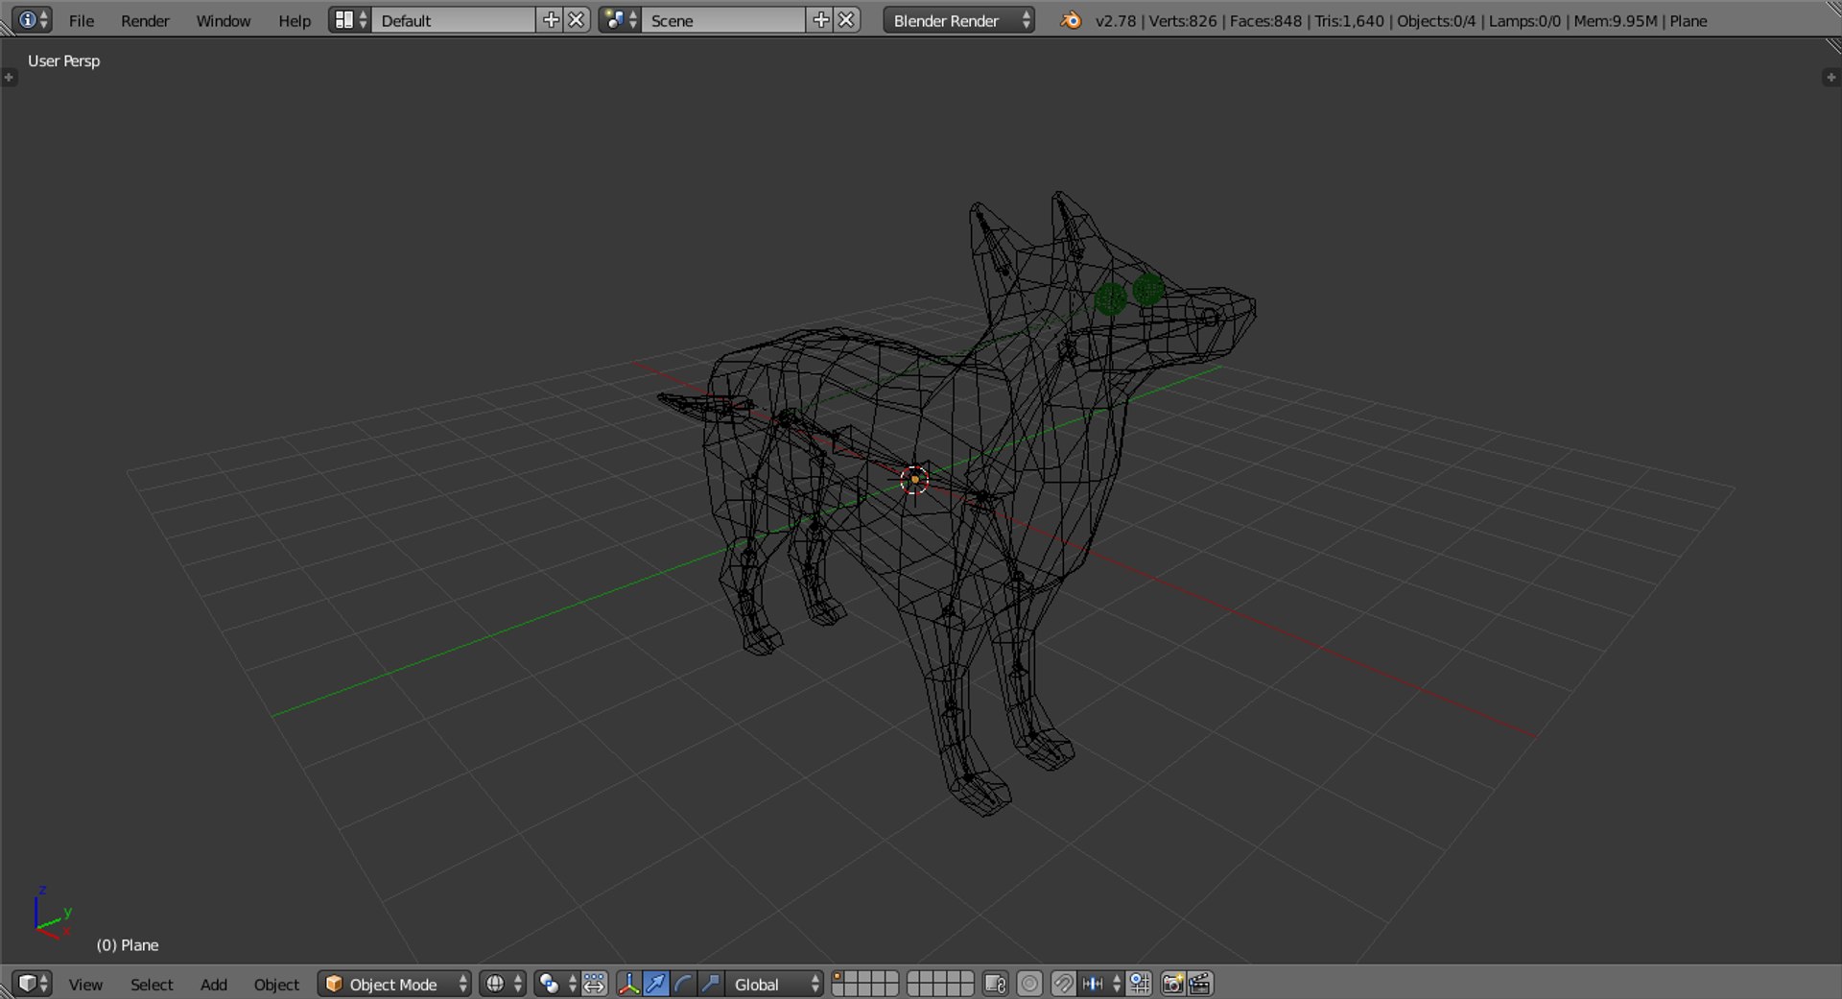
Task: Open the snap element type selector
Action: [x=1101, y=984]
